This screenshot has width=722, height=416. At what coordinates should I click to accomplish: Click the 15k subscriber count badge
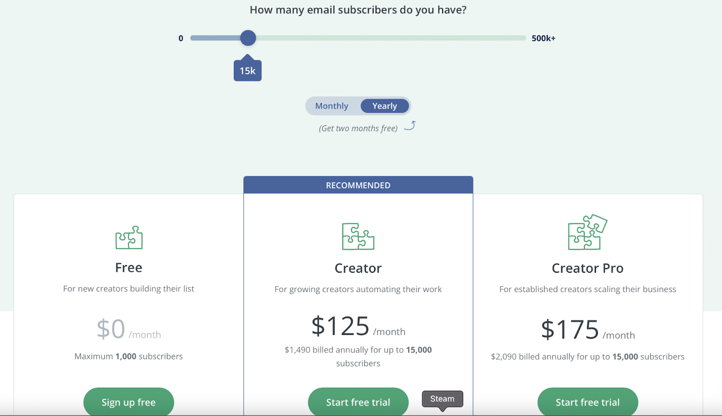(x=248, y=69)
